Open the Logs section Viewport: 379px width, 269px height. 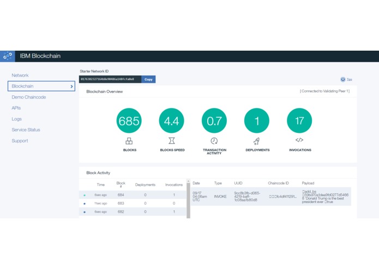(x=17, y=119)
